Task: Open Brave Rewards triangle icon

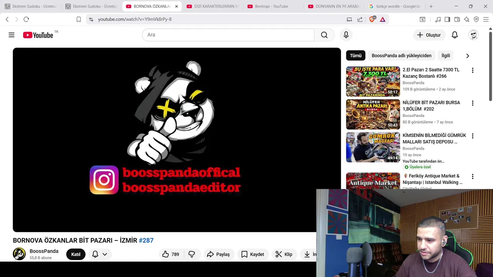Action: click(x=382, y=19)
